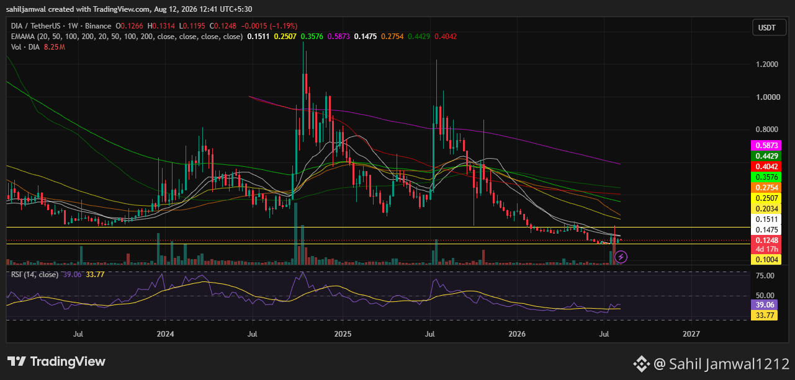Click the 2024 time axis label
Image resolution: width=795 pixels, height=380 pixels.
coord(165,334)
